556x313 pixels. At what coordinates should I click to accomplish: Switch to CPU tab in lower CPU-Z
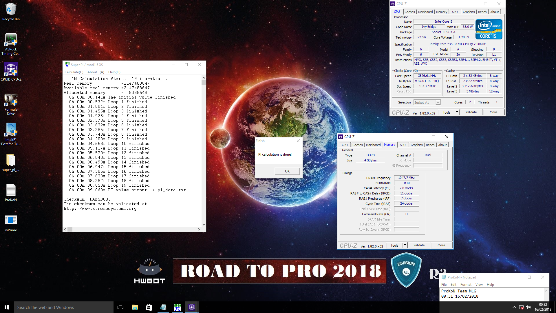345,145
